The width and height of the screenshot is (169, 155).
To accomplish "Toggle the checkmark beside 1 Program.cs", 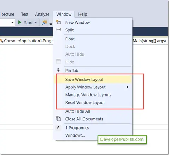I will point(58,127).
